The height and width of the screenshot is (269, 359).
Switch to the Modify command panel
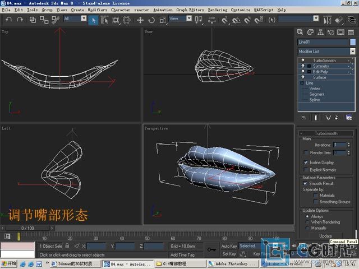coord(310,33)
